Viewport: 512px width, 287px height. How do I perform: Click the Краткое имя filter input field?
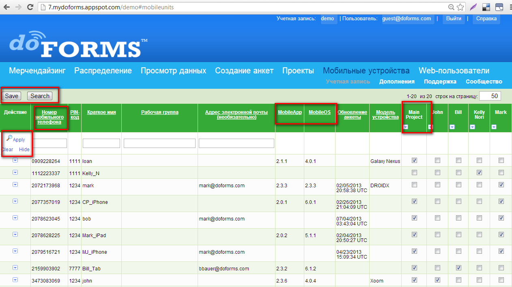click(101, 143)
